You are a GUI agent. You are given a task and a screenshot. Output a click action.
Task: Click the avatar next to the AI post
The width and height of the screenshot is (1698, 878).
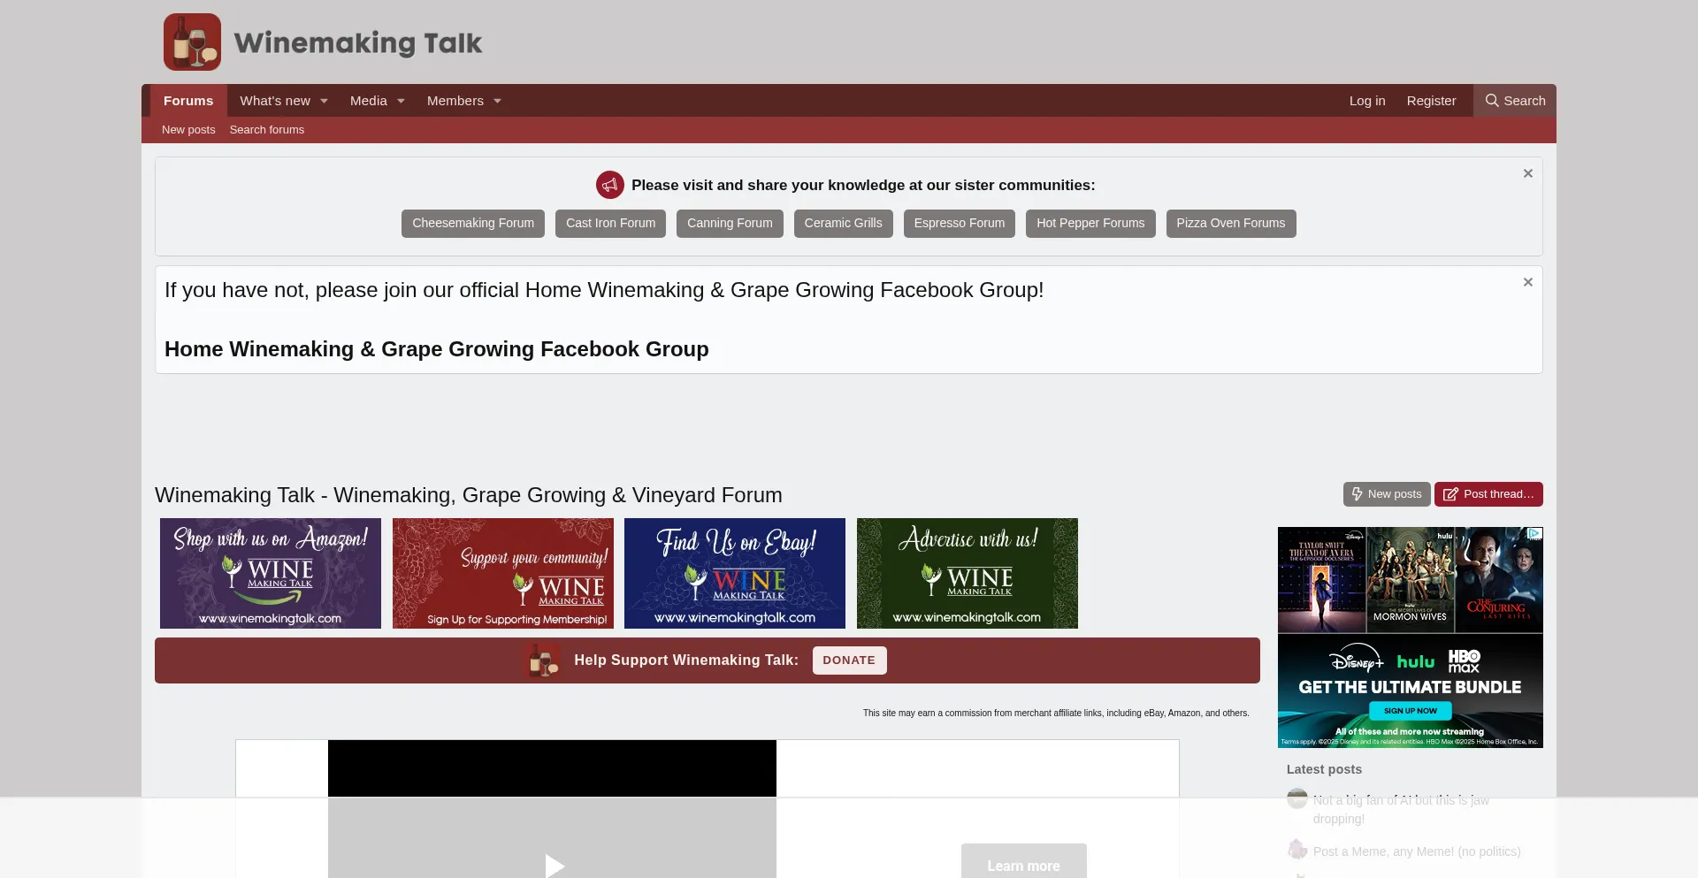click(1297, 798)
